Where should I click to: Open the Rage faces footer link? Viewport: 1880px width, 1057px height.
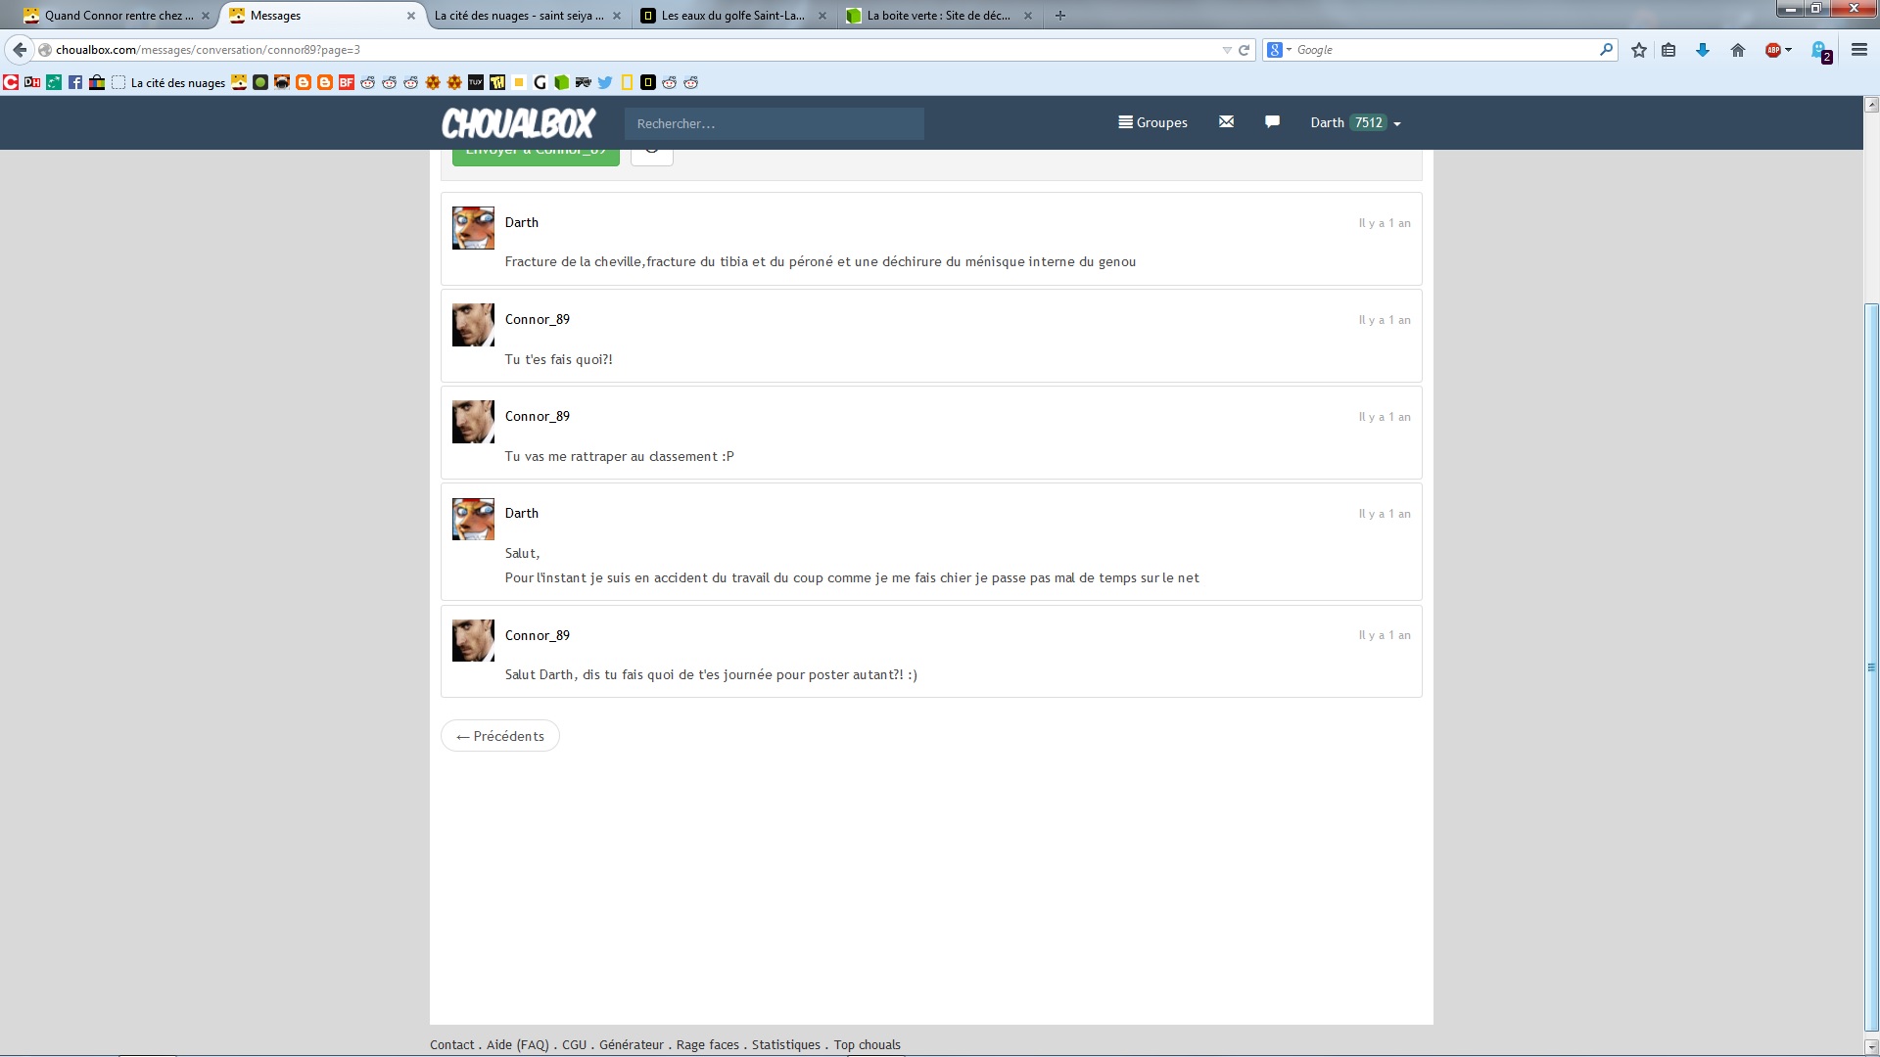(x=707, y=1044)
